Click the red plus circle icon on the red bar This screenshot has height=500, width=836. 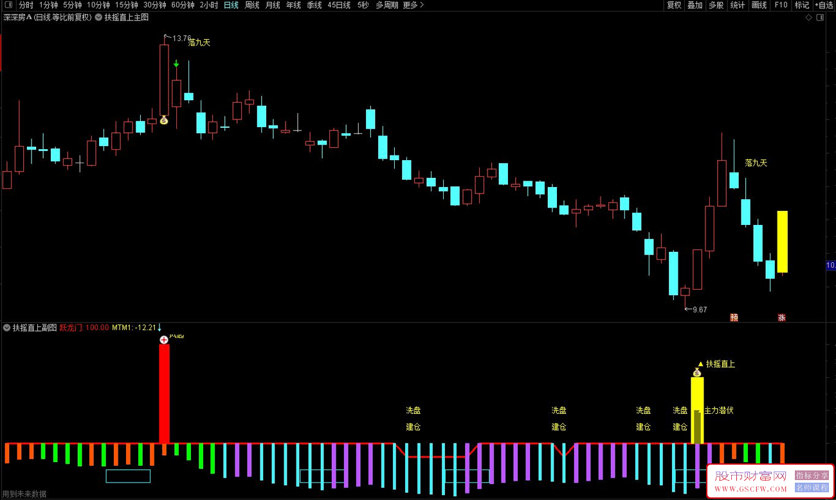pyautogui.click(x=164, y=339)
